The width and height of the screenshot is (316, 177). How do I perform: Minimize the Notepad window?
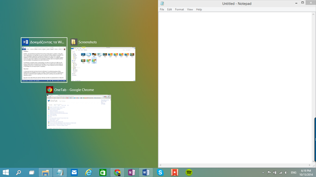[x=296, y=3]
